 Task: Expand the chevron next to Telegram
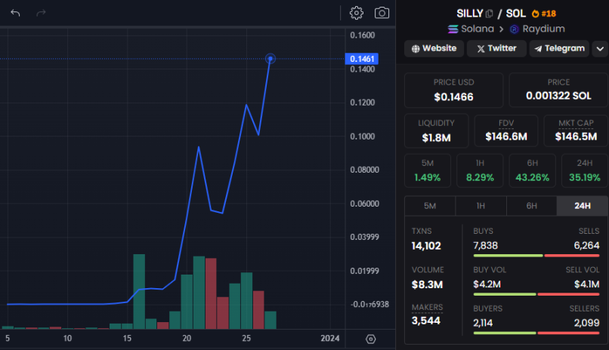pyautogui.click(x=600, y=48)
